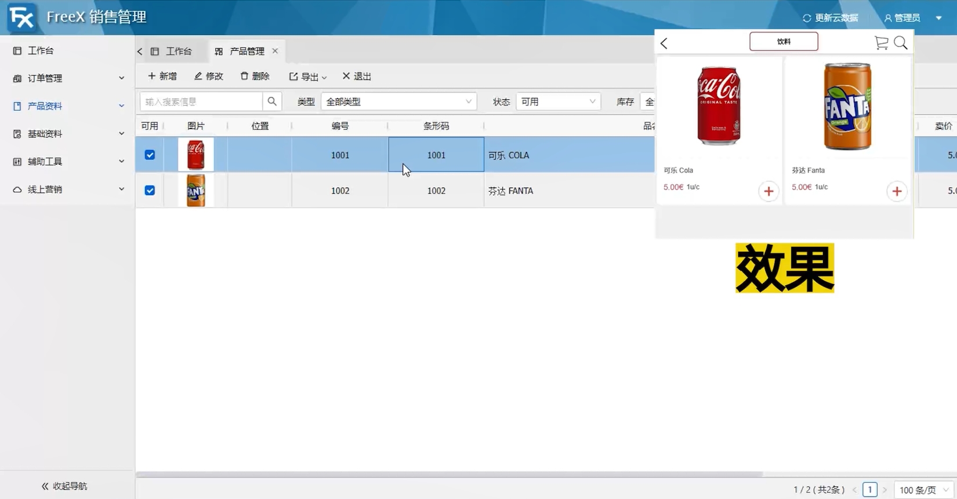
Task: Click the 管理员 account label
Action: pyautogui.click(x=907, y=18)
